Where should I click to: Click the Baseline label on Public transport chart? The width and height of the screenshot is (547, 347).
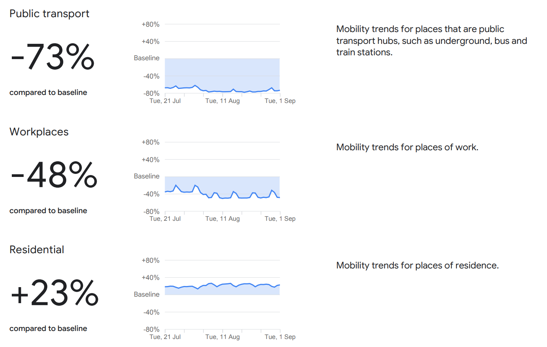[147, 58]
